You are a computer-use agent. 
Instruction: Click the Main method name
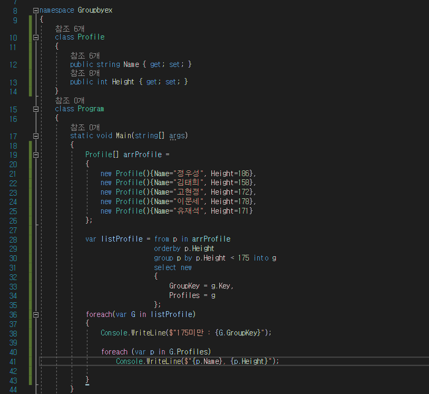click(x=123, y=136)
